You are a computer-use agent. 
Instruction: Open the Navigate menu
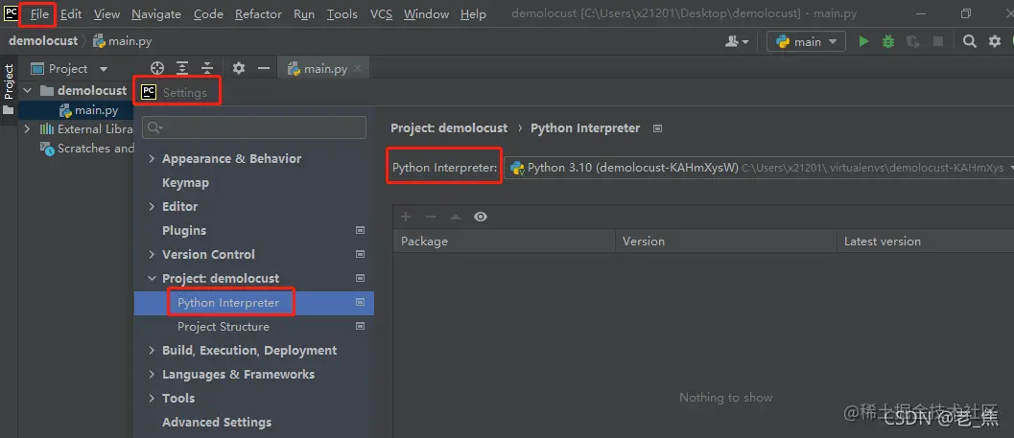pyautogui.click(x=155, y=13)
